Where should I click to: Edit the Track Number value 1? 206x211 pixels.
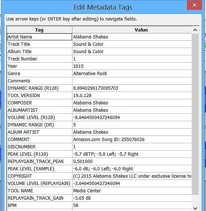132,59
